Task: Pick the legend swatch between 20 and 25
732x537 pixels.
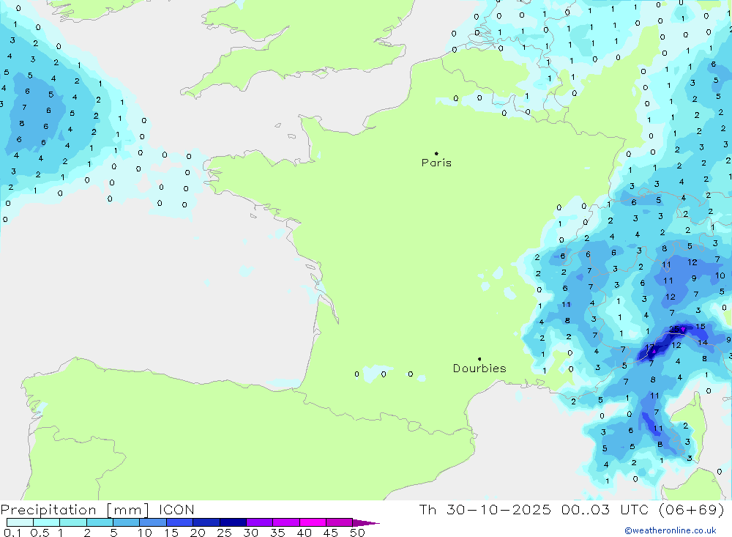Action: [206, 522]
